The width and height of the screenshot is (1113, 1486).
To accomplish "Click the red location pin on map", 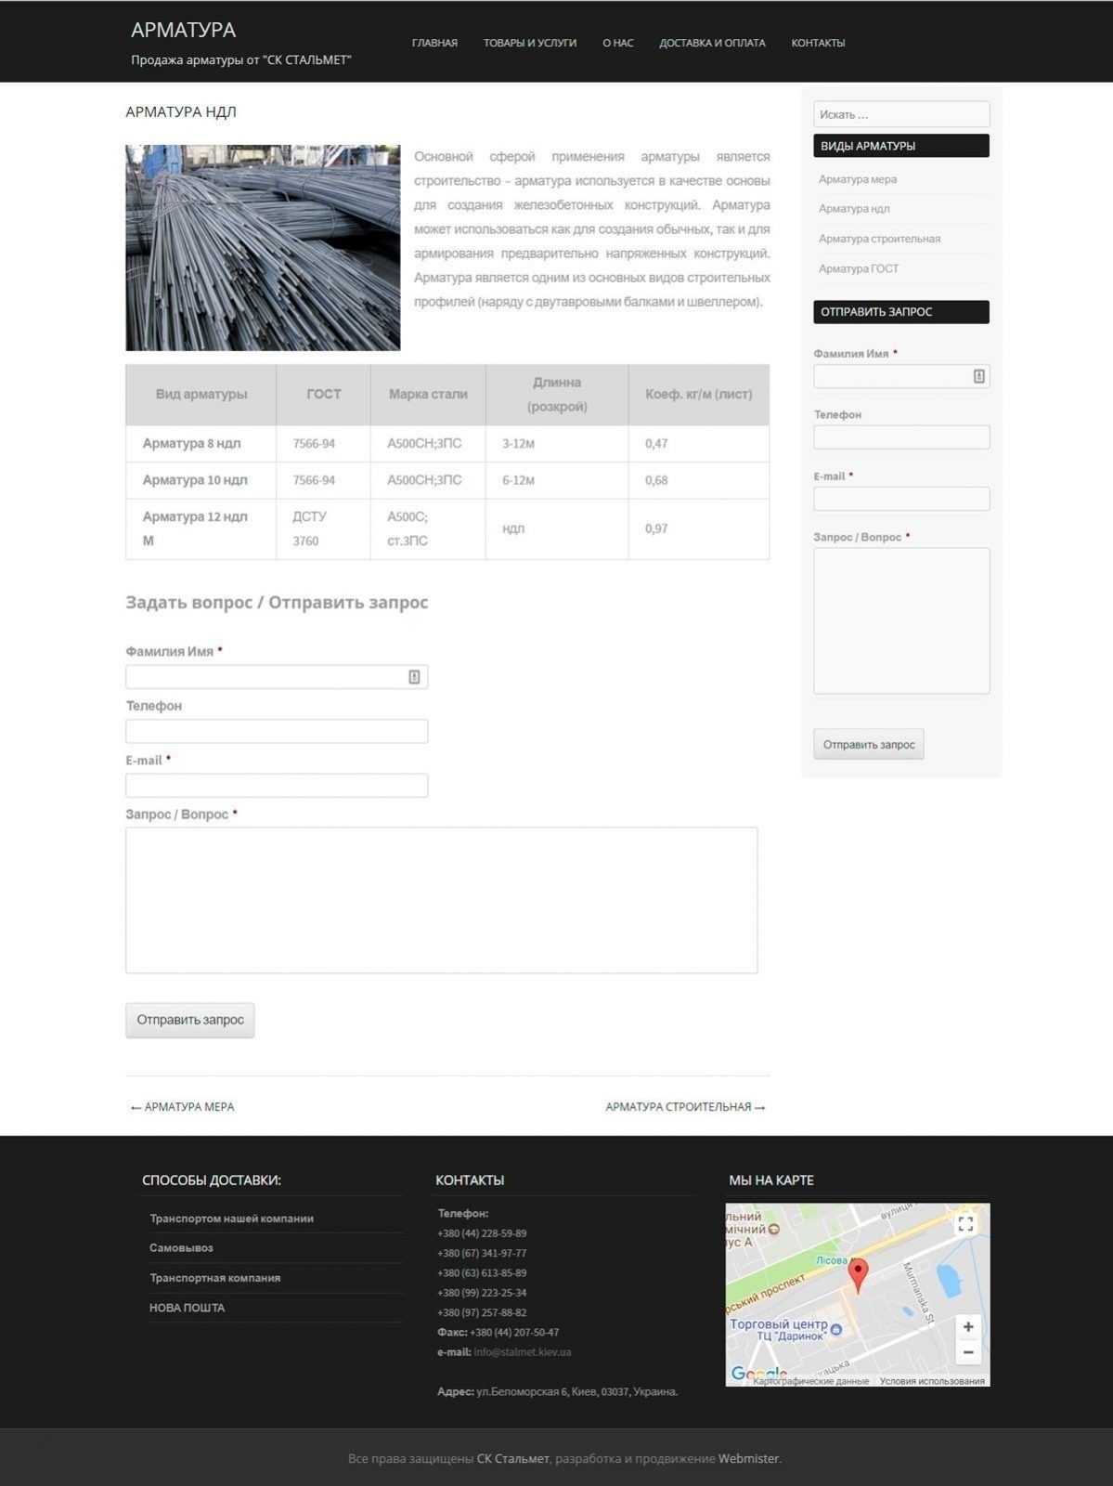I will tap(859, 1273).
